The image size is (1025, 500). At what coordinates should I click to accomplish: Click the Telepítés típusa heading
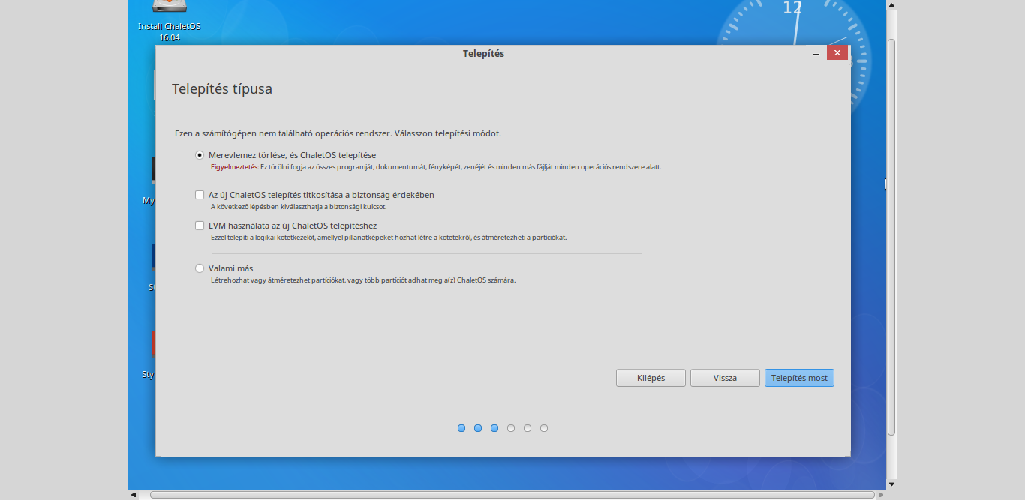coord(222,89)
